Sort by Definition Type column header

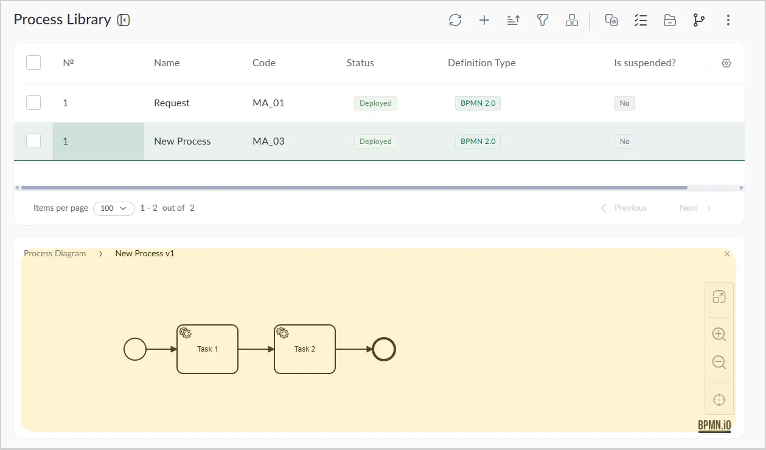[x=482, y=63]
